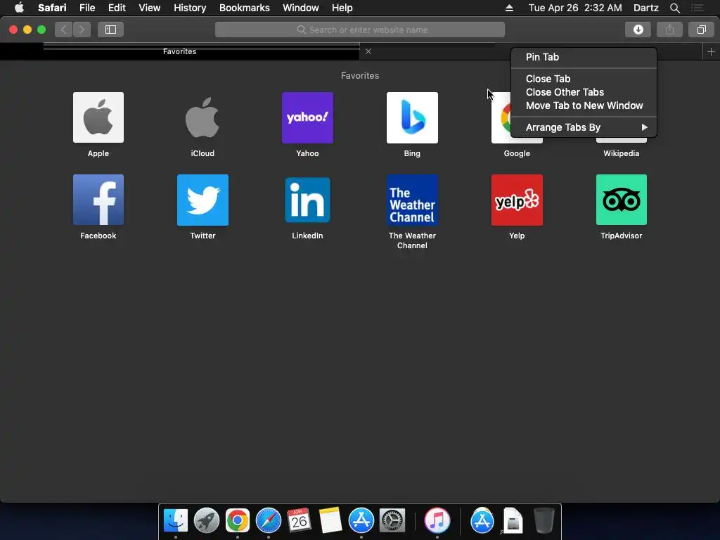The image size is (720, 540).
Task: Open the View menu
Action: point(149,8)
